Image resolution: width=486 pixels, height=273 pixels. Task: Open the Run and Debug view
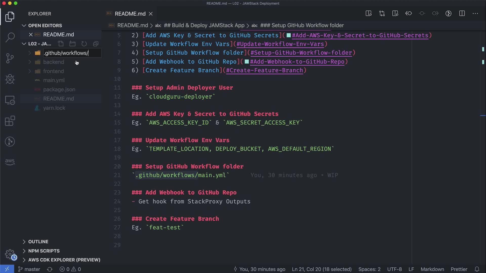coord(10,79)
